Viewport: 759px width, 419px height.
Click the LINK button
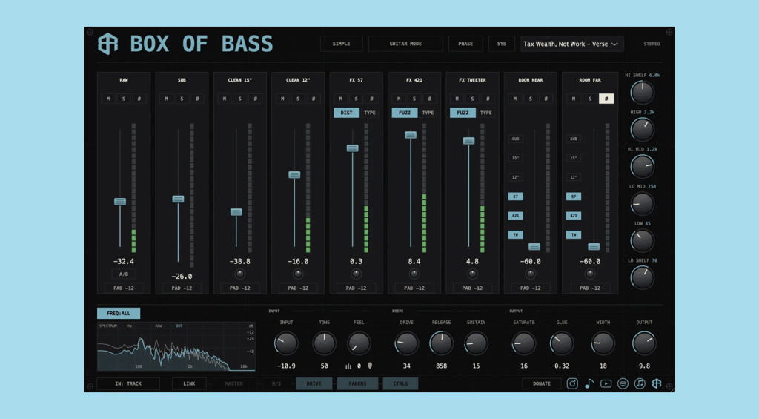189,383
